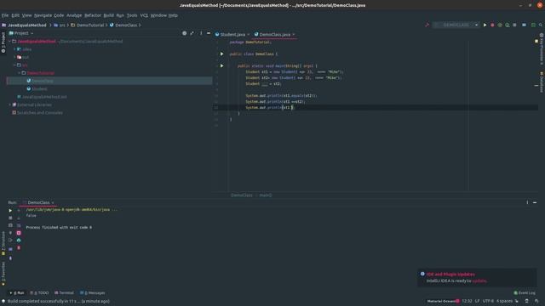
Task: Click DemoTutorial breadcrumb in navigation bar
Action: point(88,25)
